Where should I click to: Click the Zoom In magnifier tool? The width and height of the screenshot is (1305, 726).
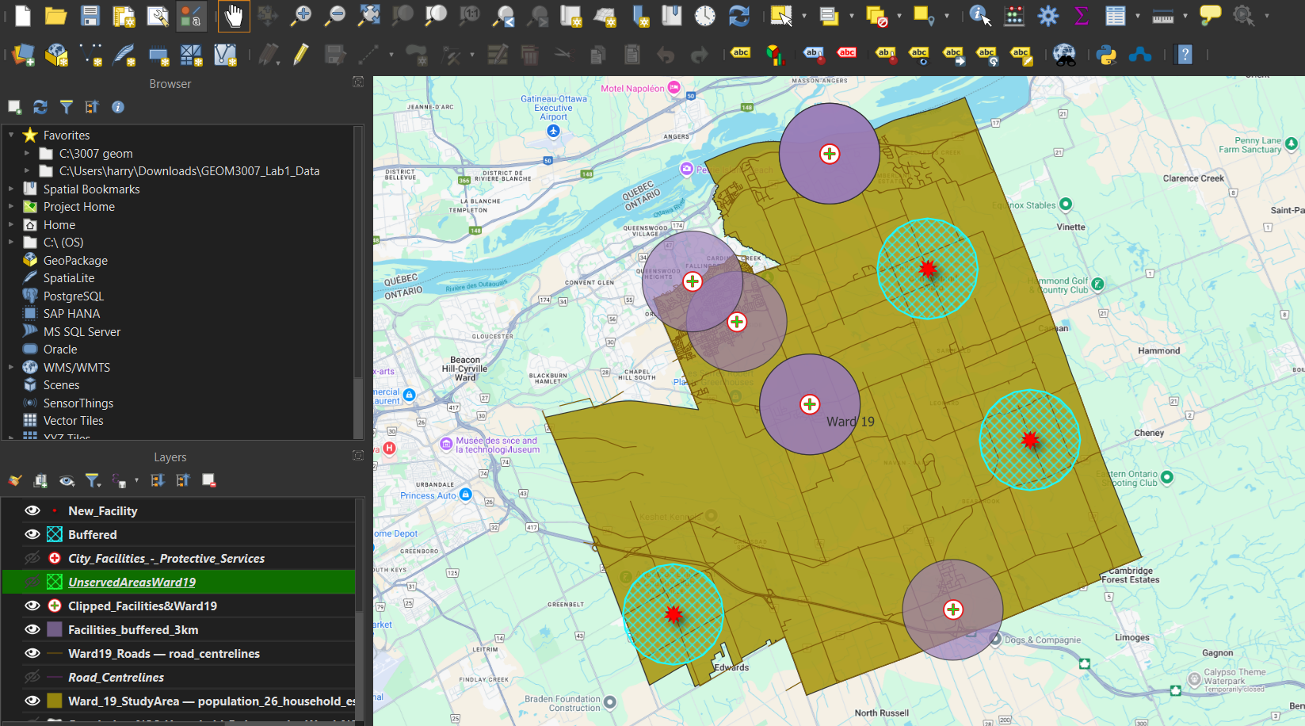[x=302, y=16]
